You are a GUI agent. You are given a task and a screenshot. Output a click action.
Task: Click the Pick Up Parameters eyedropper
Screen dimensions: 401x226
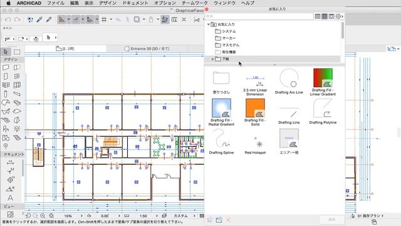(39, 19)
